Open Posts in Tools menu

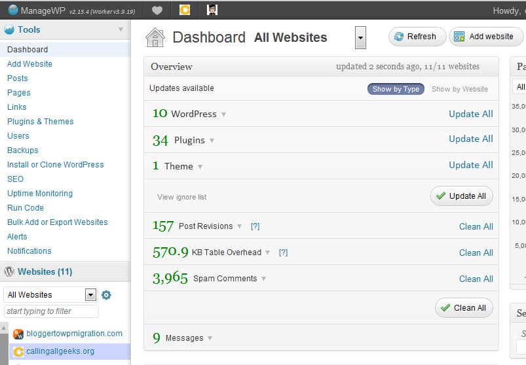click(x=18, y=78)
